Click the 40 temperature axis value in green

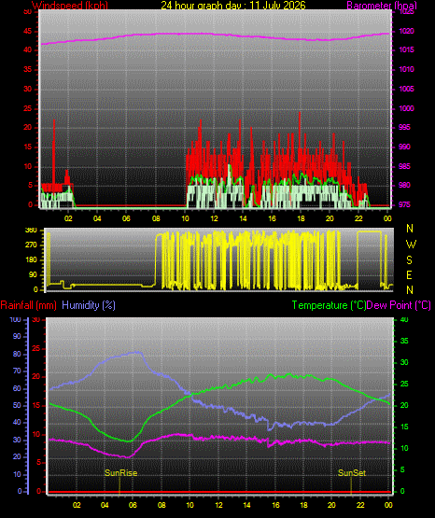click(404, 320)
